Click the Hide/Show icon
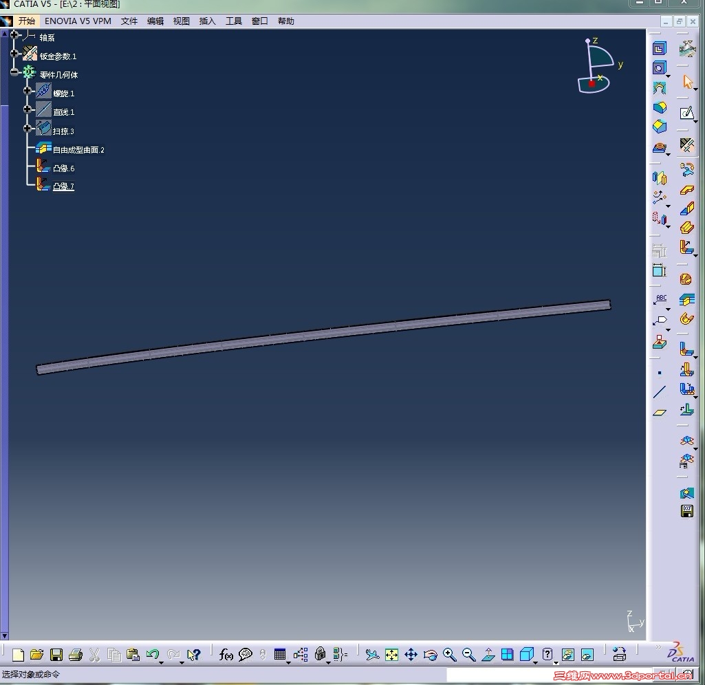 568,655
